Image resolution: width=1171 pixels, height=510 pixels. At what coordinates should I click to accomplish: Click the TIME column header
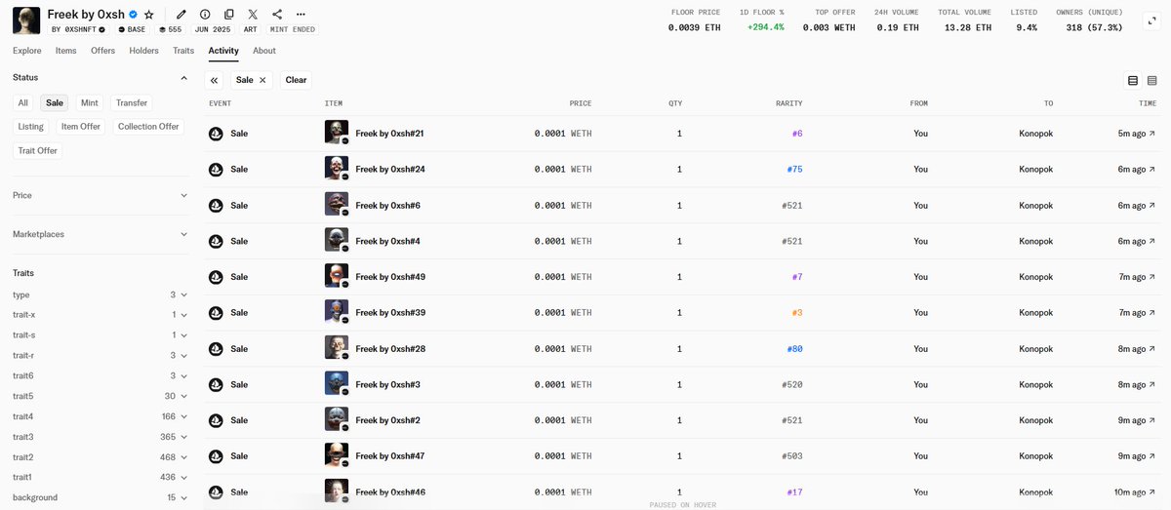click(1148, 103)
